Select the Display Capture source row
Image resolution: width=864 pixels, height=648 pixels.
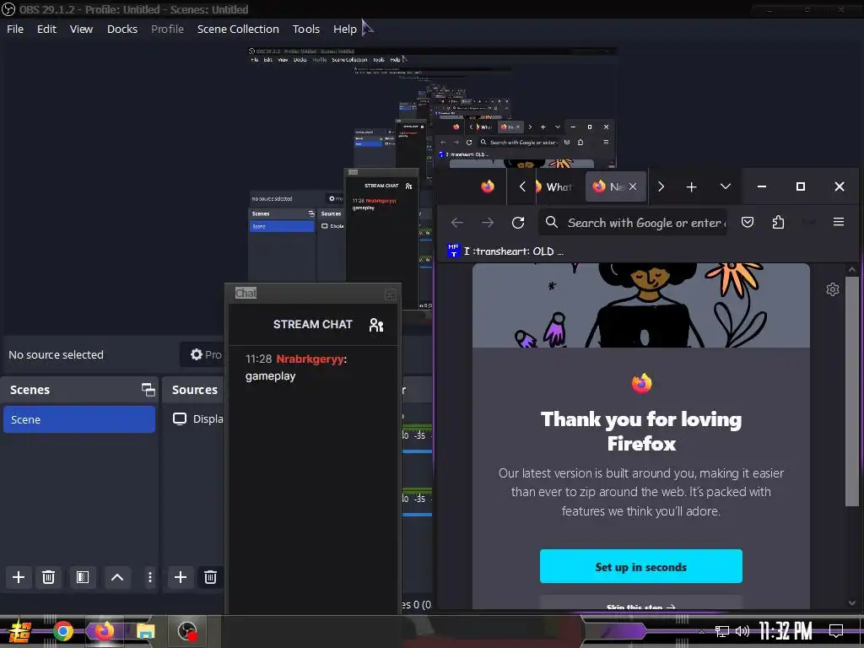(x=196, y=418)
